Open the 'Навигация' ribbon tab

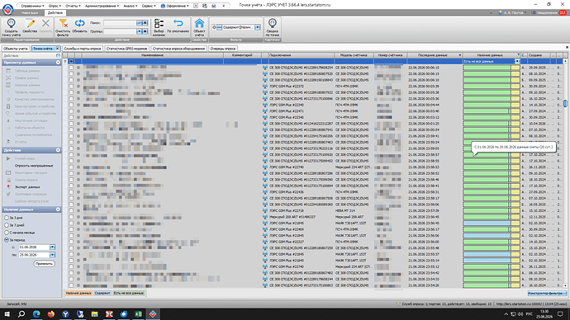(30, 12)
